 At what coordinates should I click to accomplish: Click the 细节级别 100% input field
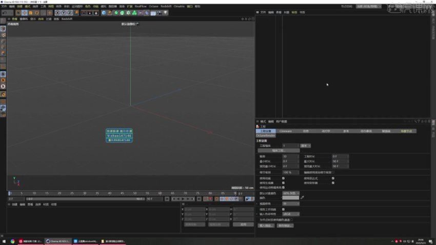click(x=290, y=173)
